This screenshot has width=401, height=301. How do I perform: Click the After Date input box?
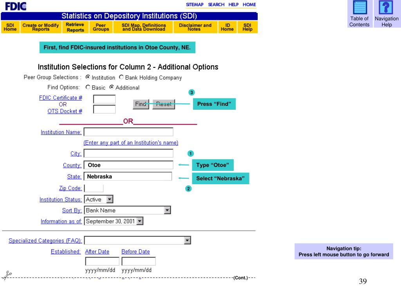click(x=102, y=261)
